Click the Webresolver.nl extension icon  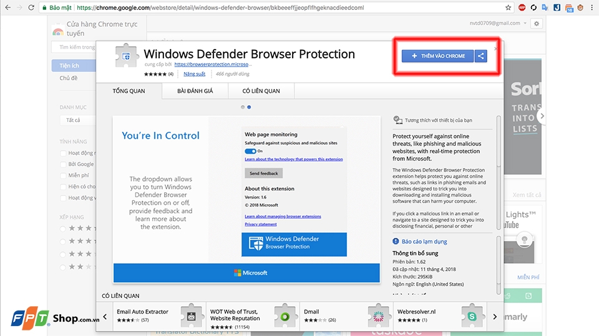(472, 316)
